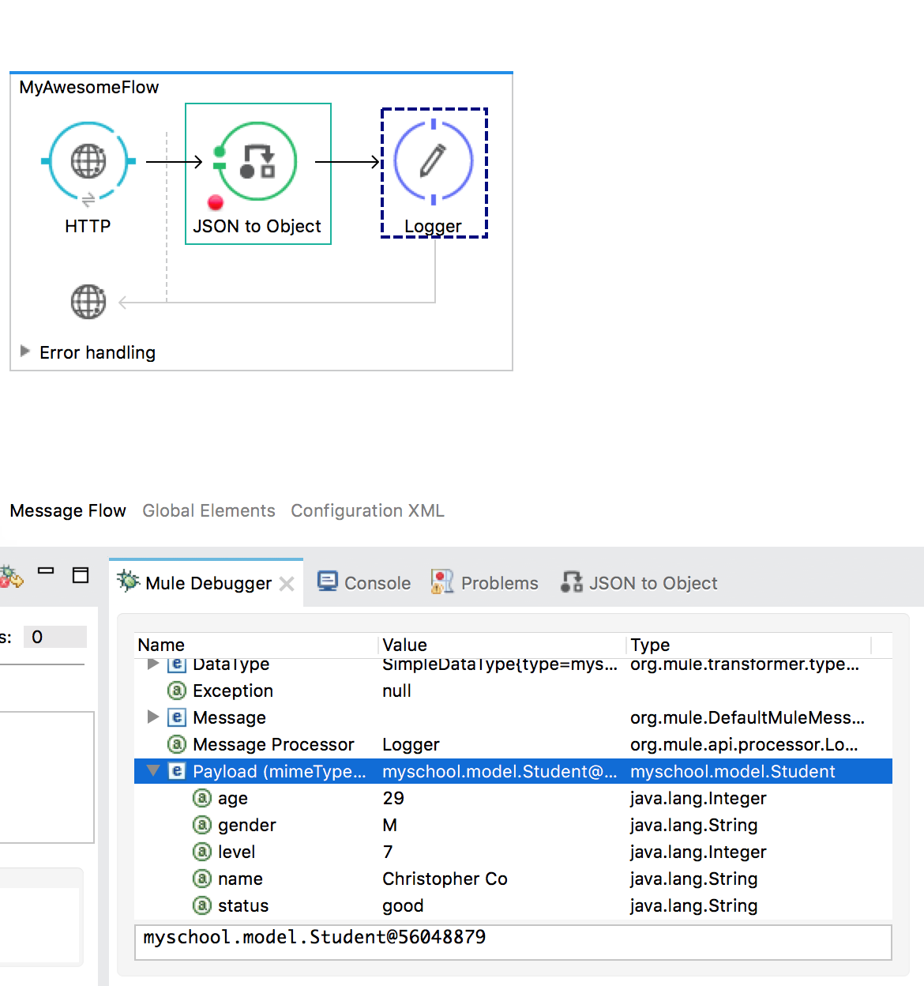Open the Configuration XML tab
Viewport: 924px width, 986px height.
click(x=367, y=511)
